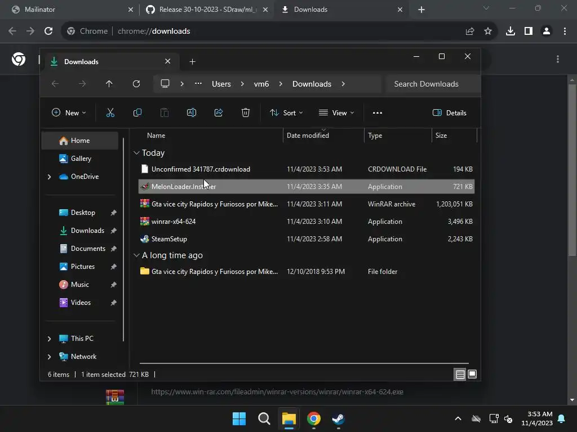Click the Users breadcrumb segment
Viewport: 577px width, 432px height.
pos(221,84)
